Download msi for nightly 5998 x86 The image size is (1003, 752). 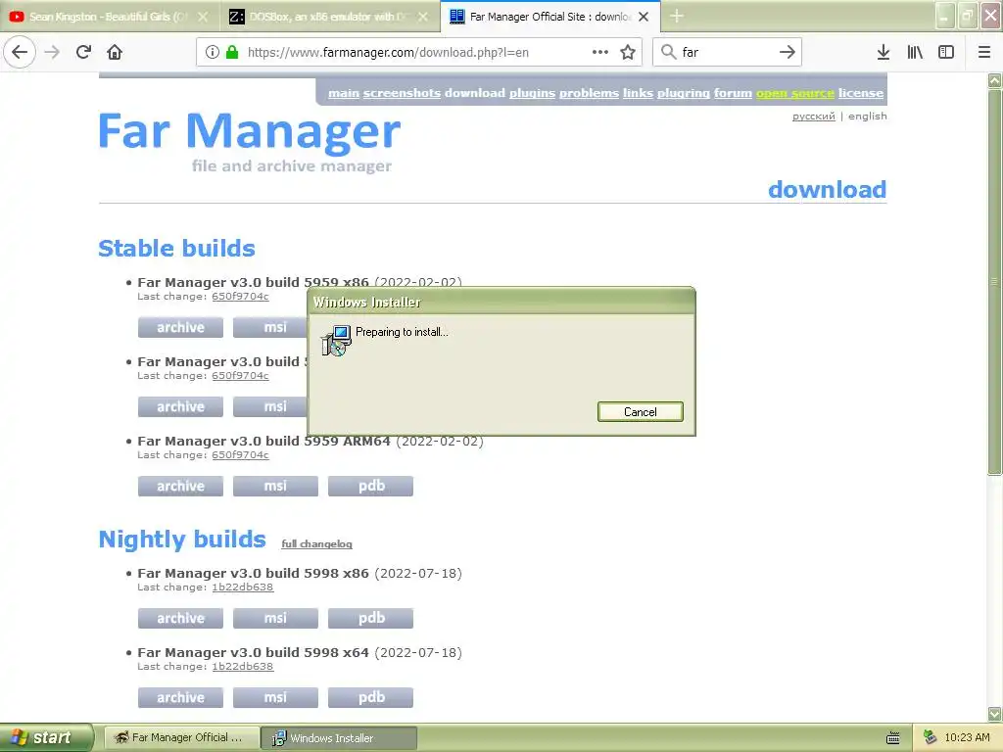(x=275, y=619)
